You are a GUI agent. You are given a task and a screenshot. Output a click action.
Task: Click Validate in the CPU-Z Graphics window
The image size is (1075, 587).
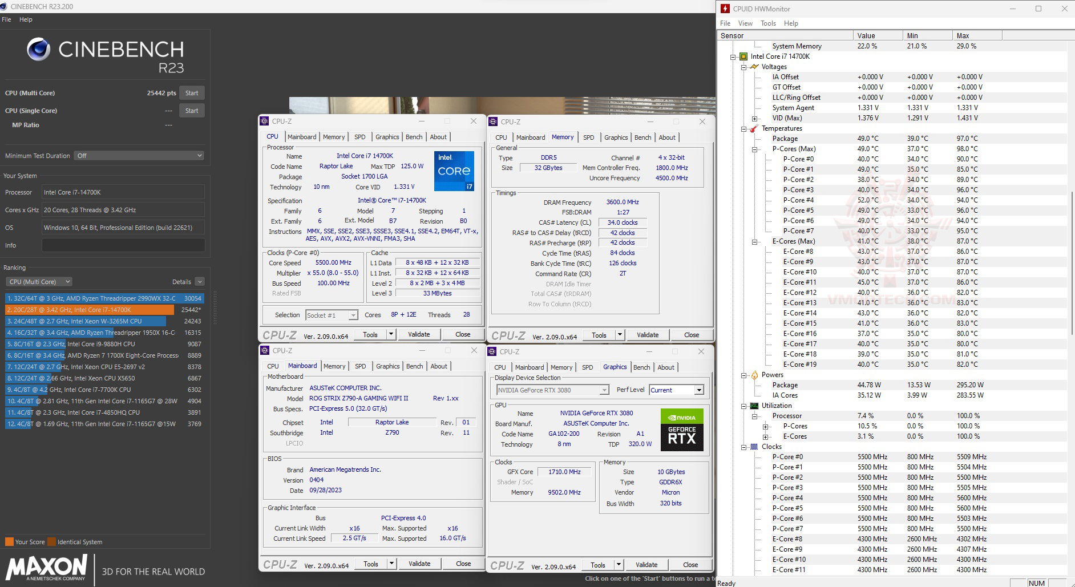pyautogui.click(x=646, y=565)
